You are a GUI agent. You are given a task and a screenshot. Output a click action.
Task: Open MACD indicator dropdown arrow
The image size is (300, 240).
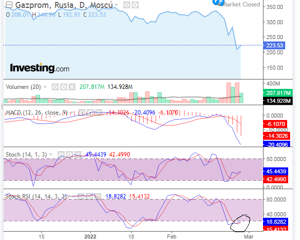pos(72,113)
